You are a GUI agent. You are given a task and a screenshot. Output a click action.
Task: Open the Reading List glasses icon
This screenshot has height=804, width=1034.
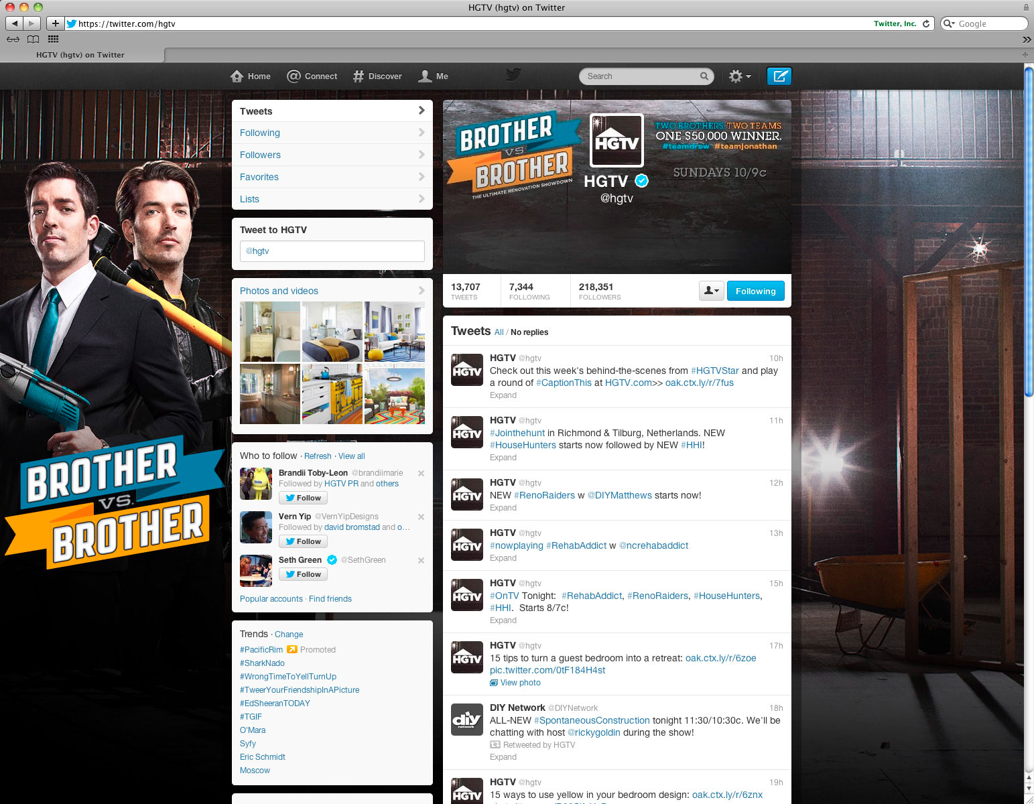point(13,39)
